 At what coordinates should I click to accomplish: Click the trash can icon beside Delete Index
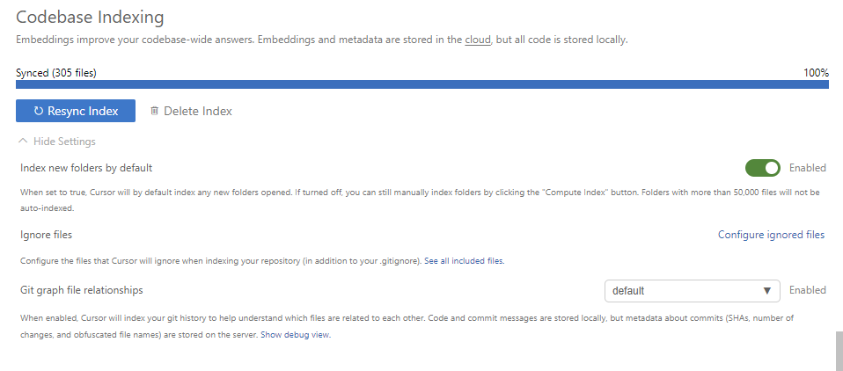tap(154, 111)
